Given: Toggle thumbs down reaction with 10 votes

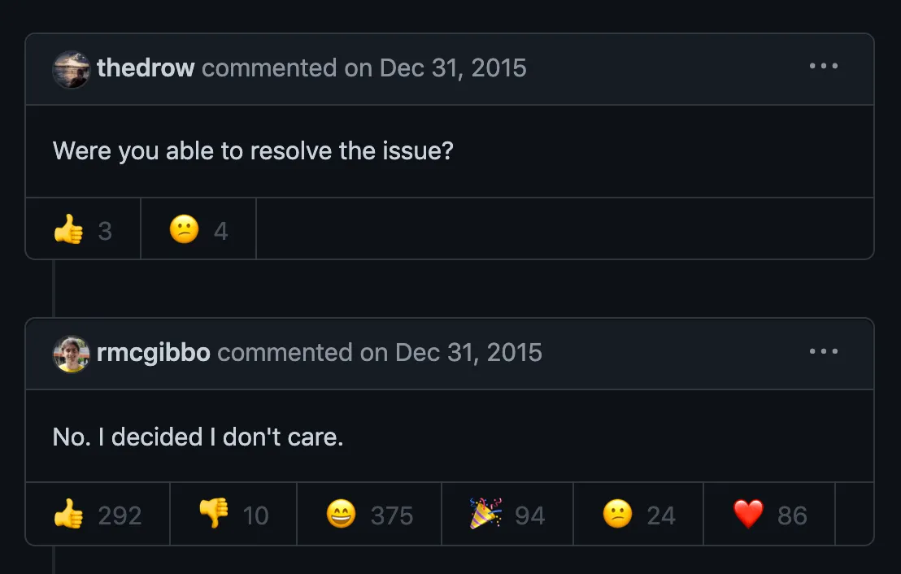Looking at the screenshot, I should (233, 514).
